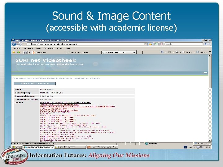Click the Print icon in command bar
Viewport: 223px width, 167px height.
coord(177,52)
